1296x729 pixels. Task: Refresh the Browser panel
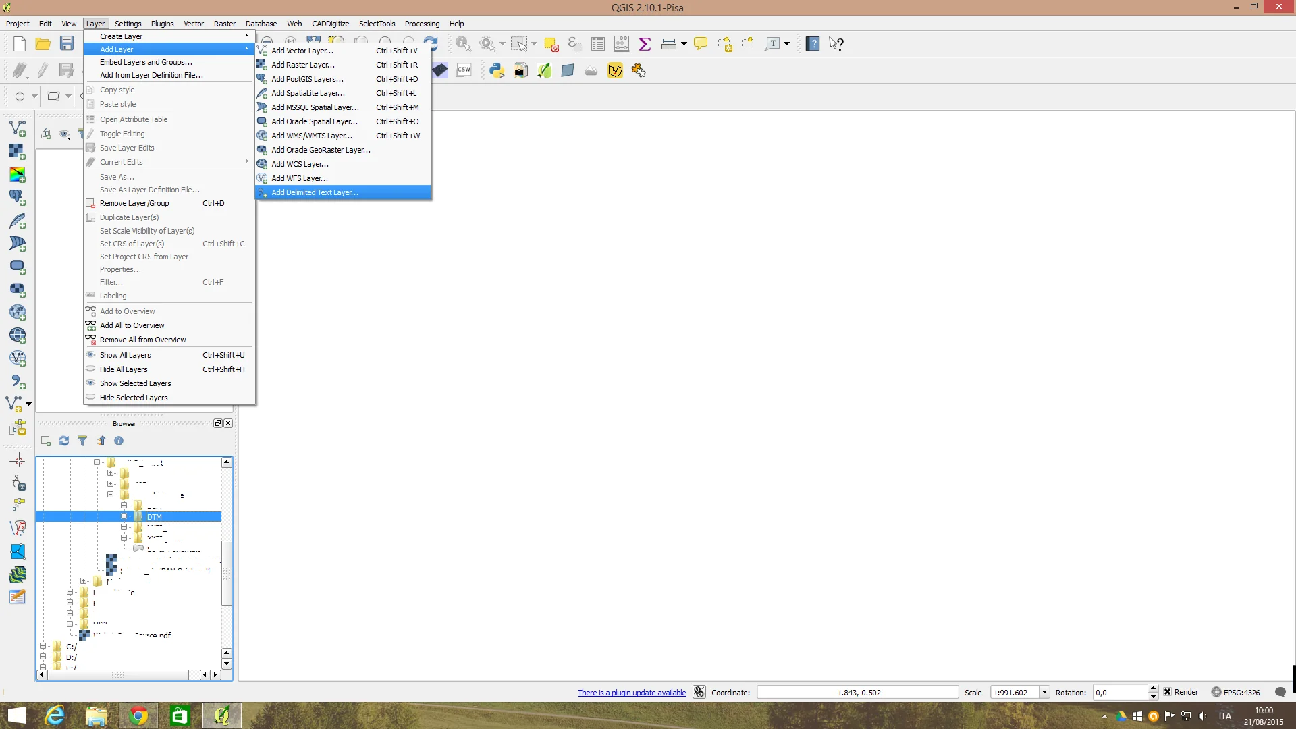pos(64,441)
